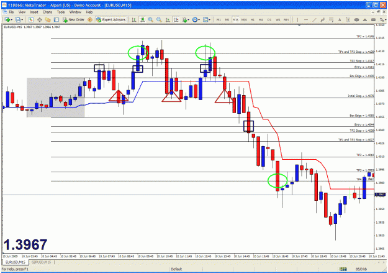Click the Arrows objects icon
This screenshot has width=388, height=273.
click(x=382, y=19)
